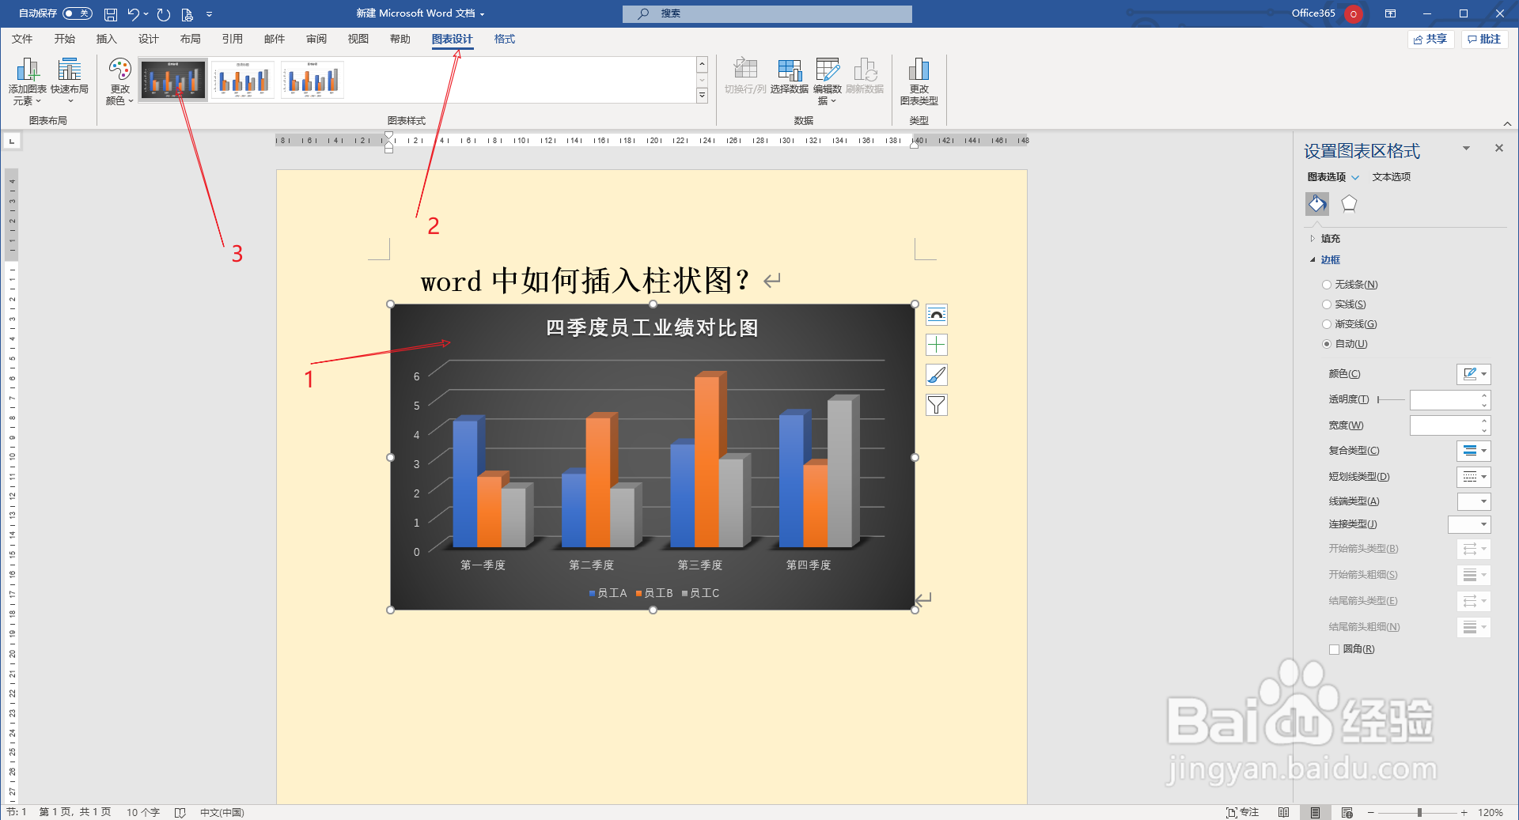The image size is (1519, 820).
Task: Collapse the ribbon arrow
Action: pyautogui.click(x=1507, y=123)
